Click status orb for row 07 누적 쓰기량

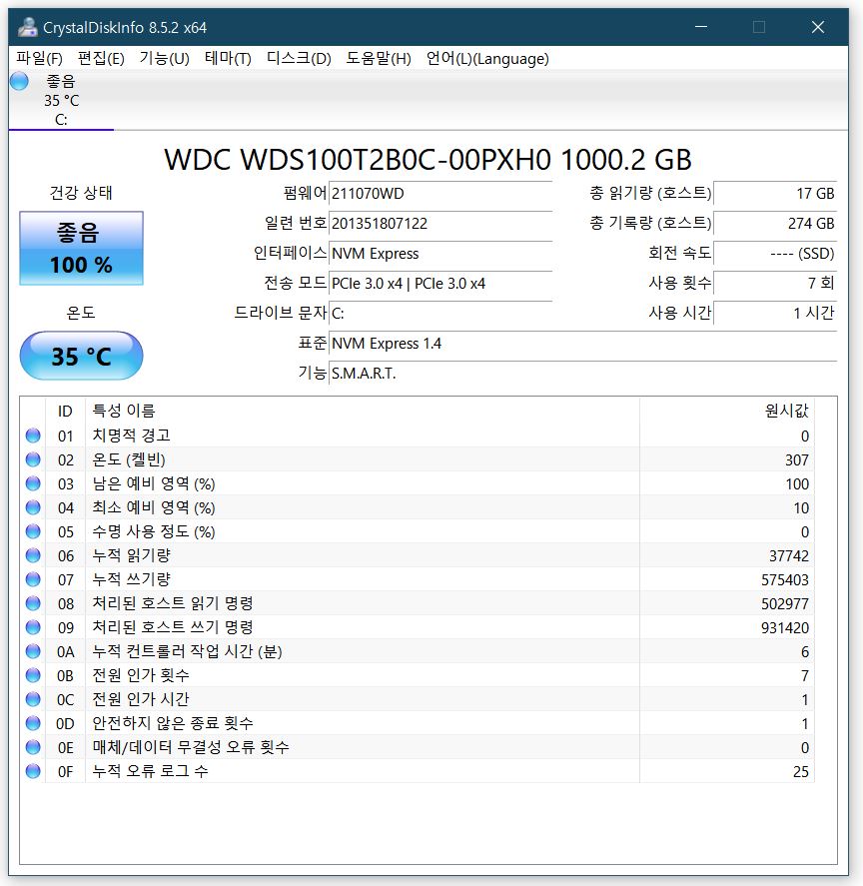tap(33, 579)
